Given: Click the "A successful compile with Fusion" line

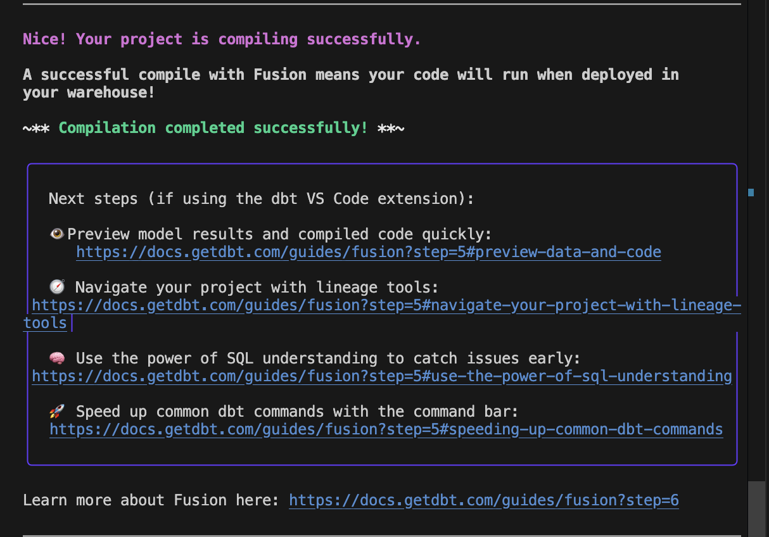Looking at the screenshot, I should pyautogui.click(x=350, y=75).
